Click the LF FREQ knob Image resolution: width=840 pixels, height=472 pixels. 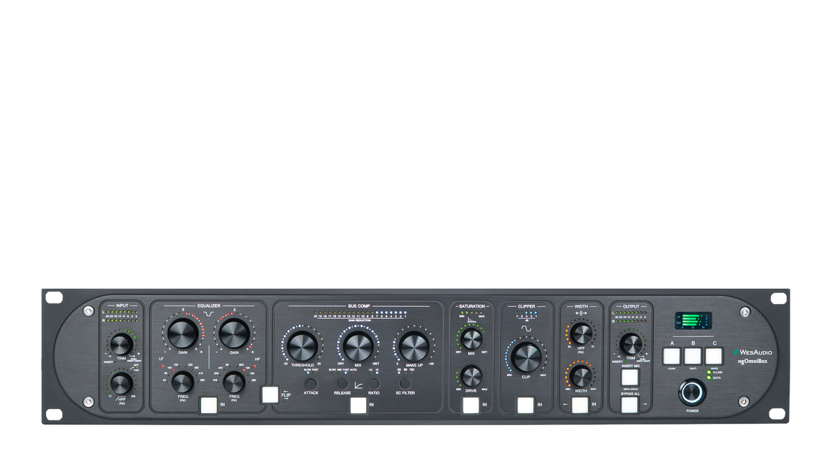(183, 382)
